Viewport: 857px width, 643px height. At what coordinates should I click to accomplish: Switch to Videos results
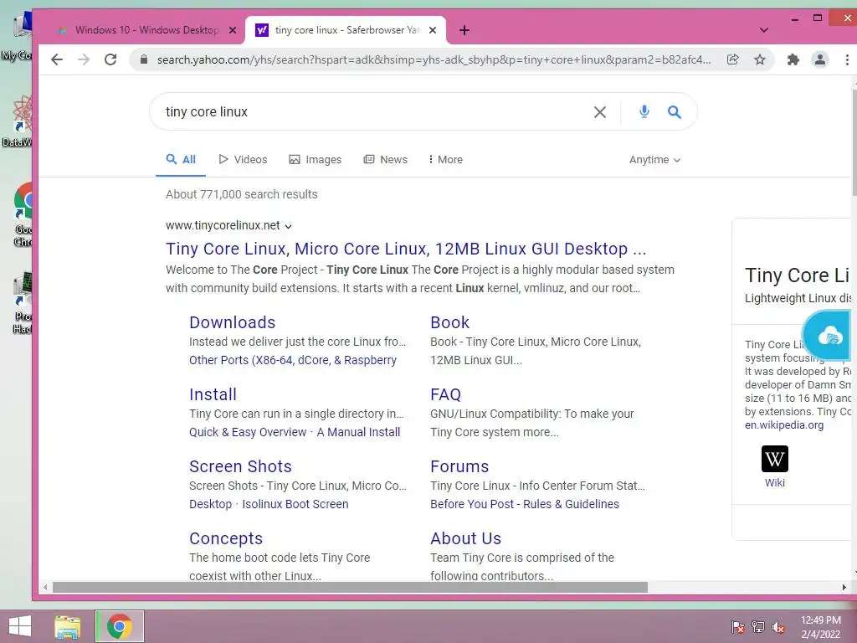(x=243, y=160)
